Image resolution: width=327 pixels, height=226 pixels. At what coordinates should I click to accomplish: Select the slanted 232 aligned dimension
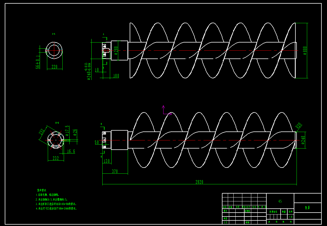(41, 132)
